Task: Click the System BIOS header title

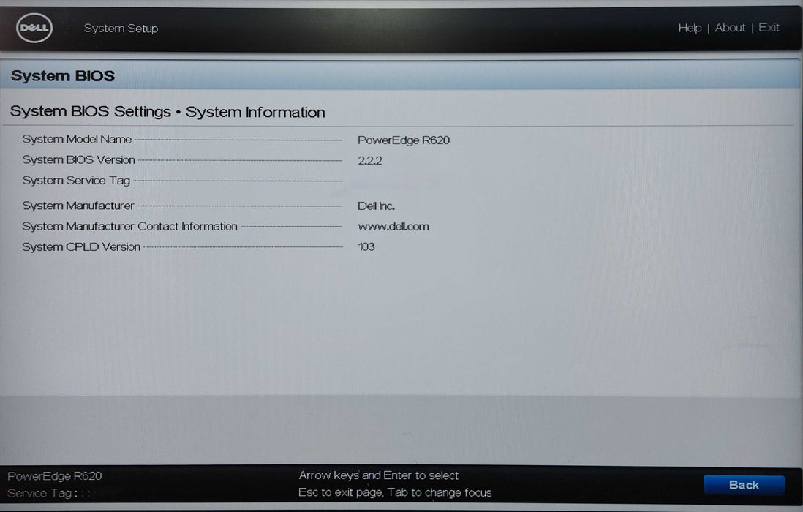Action: (62, 76)
